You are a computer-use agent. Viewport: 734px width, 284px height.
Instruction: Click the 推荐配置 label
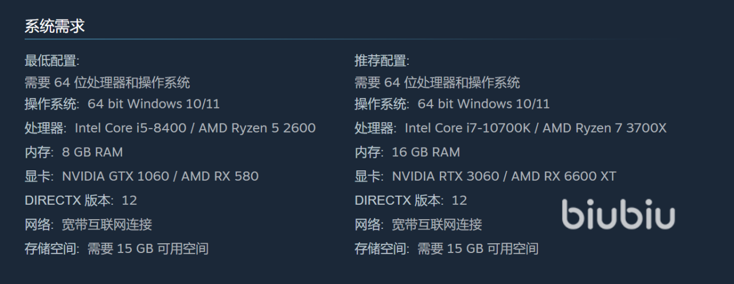pyautogui.click(x=382, y=61)
